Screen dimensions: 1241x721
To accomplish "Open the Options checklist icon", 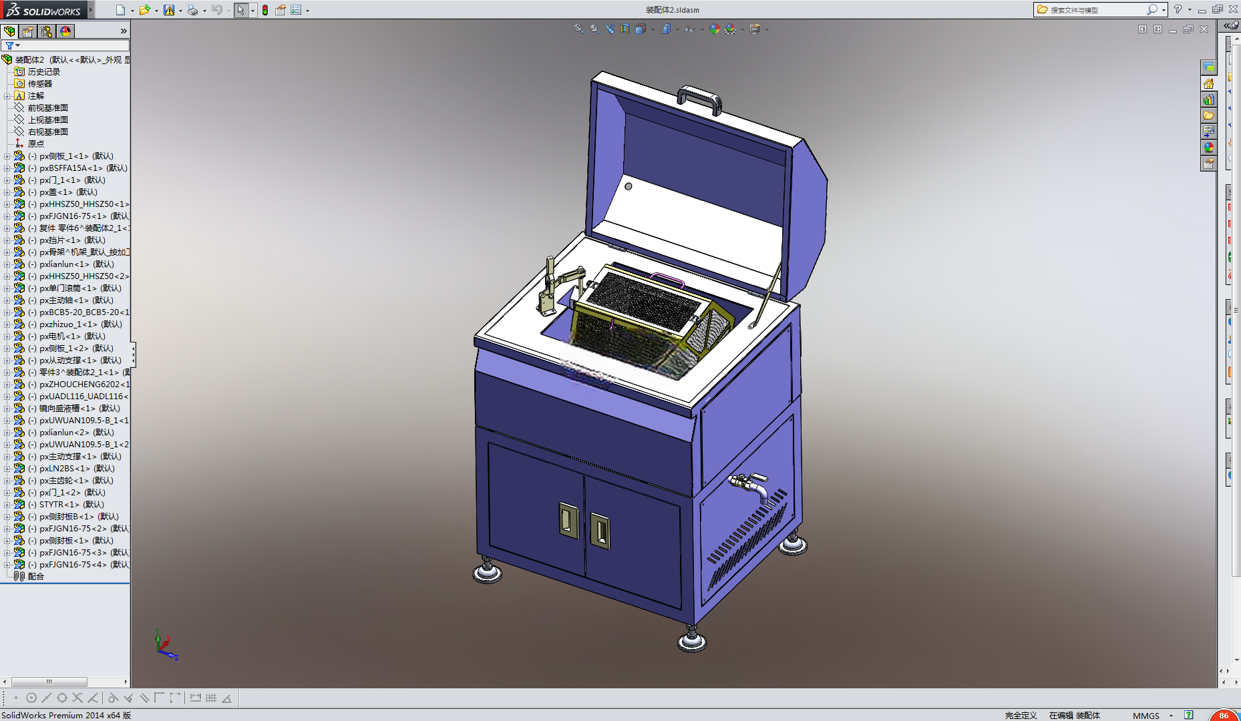I will [x=296, y=10].
